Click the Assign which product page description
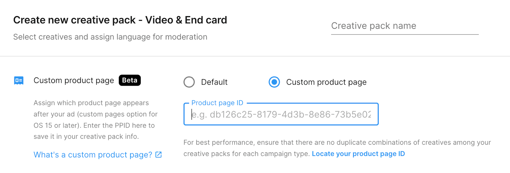 95,120
